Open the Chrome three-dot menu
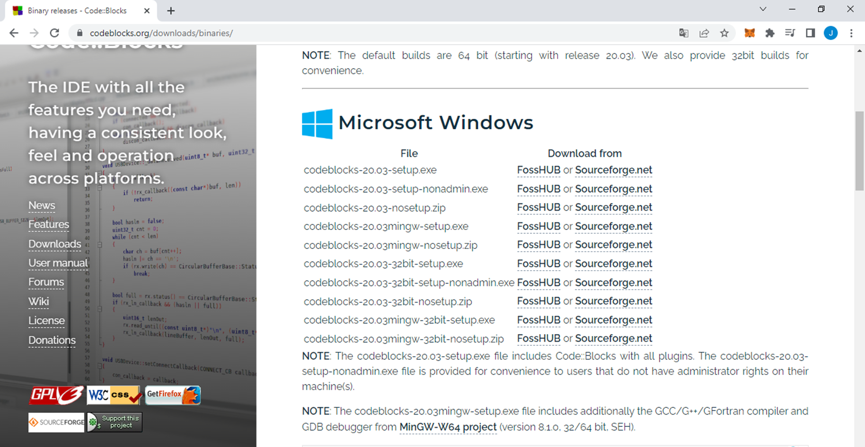Image resolution: width=865 pixels, height=447 pixels. [x=851, y=33]
